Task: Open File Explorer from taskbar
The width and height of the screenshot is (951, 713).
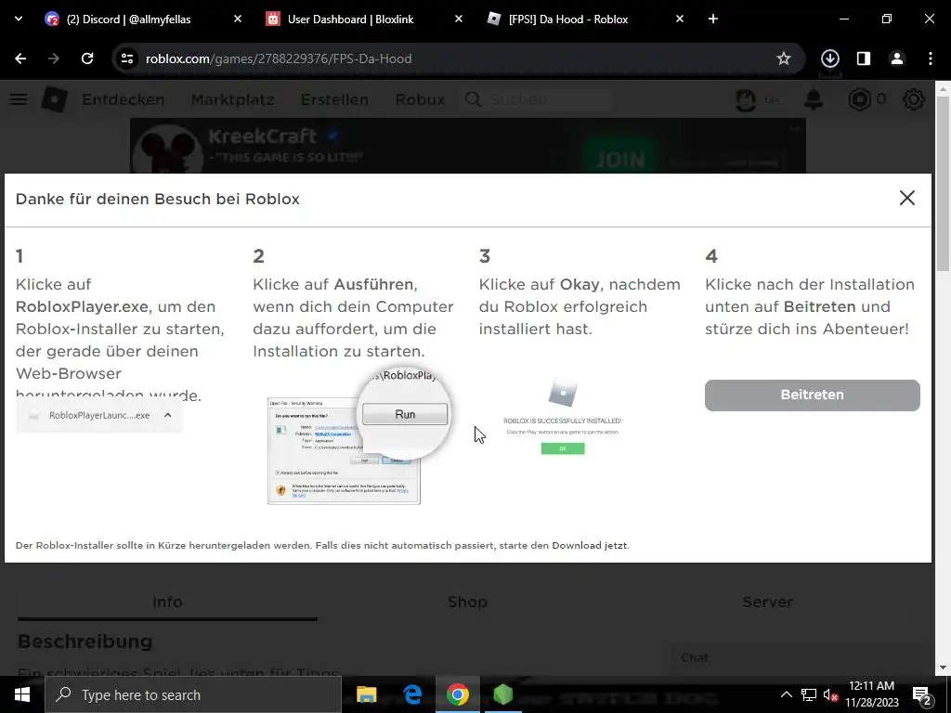Action: [366, 694]
